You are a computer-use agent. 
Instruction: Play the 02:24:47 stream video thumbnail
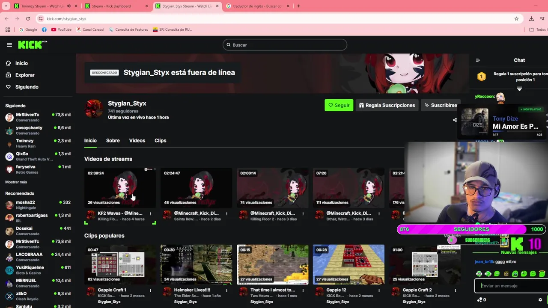[x=196, y=187]
